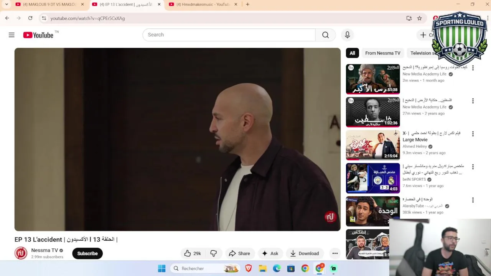
Task: Switch to EP 13 L'accident tab
Action: 127,4
